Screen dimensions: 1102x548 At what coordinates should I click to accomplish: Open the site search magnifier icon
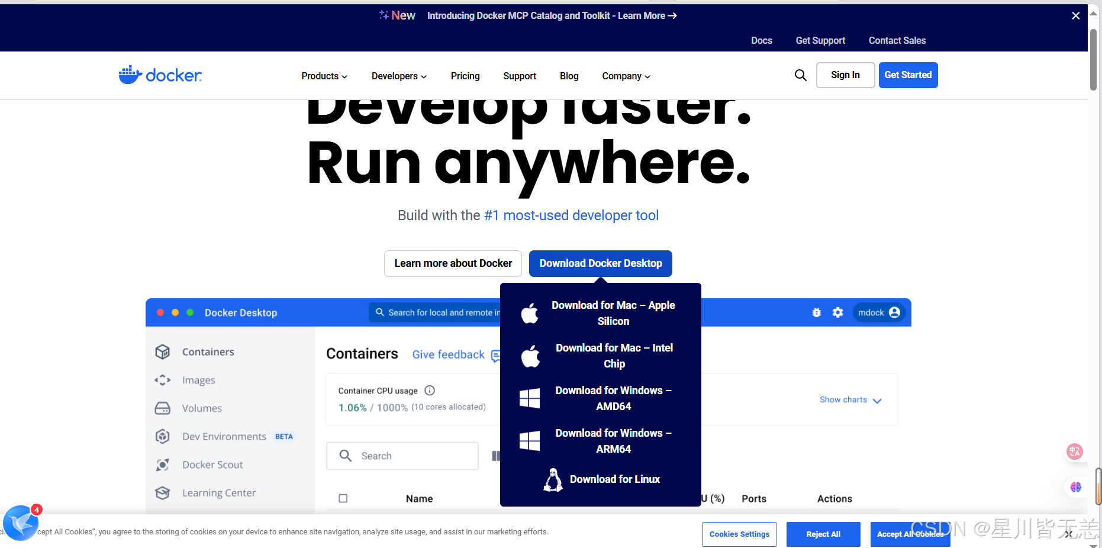coord(801,75)
